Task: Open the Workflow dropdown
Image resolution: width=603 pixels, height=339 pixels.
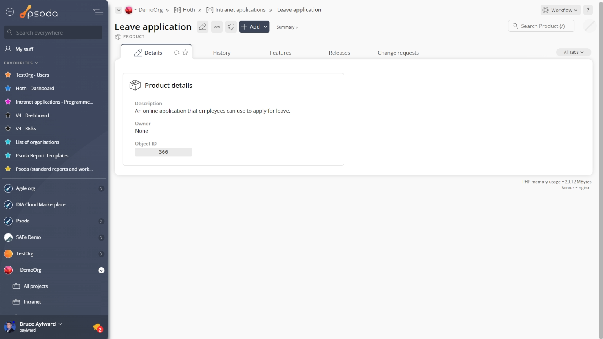Action: pos(560,10)
